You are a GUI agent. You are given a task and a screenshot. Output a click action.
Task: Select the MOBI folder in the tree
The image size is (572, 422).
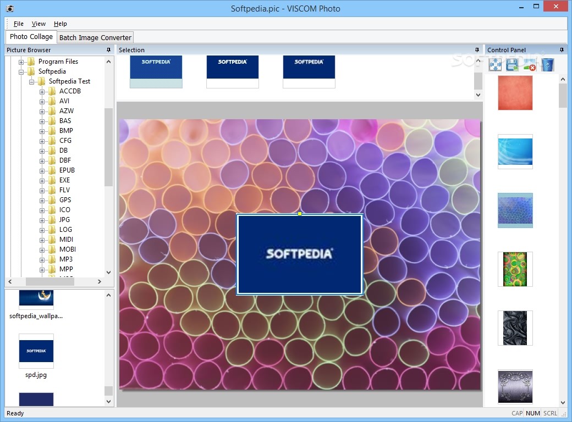(x=68, y=249)
